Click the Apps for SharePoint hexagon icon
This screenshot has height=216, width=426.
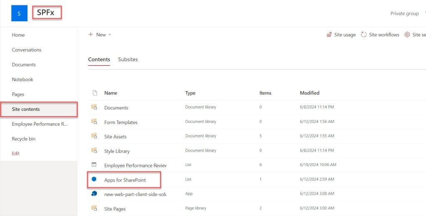coord(94,179)
